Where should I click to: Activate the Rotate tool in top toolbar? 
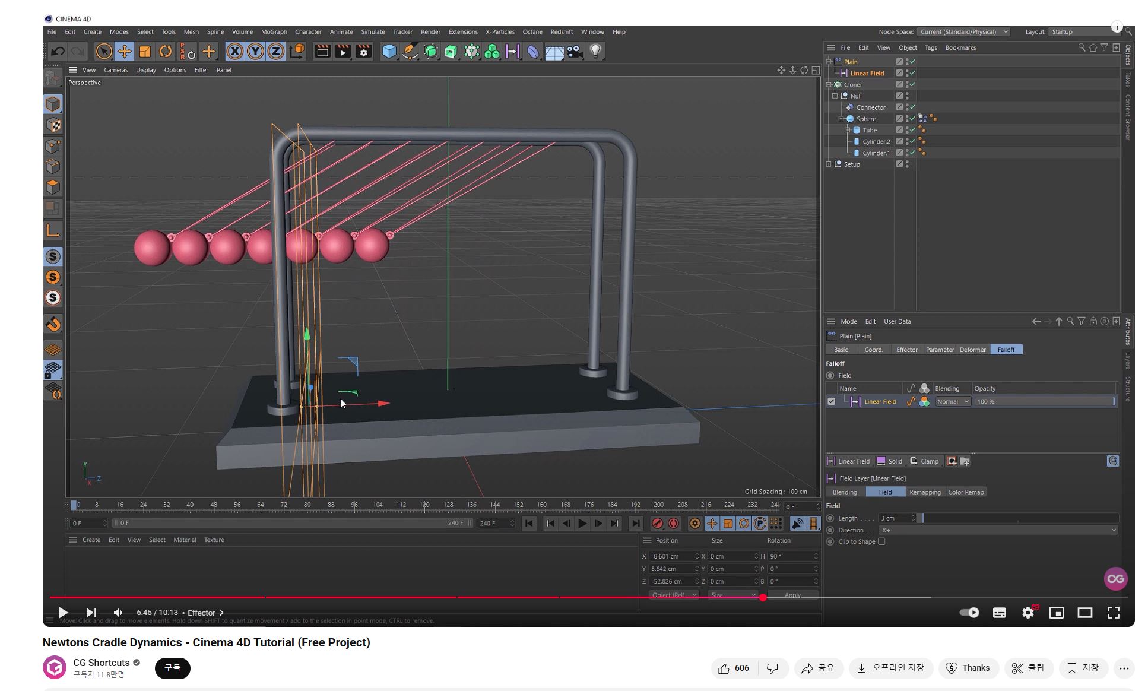pyautogui.click(x=166, y=52)
